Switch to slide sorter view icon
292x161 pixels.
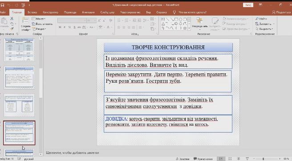pos(230,159)
